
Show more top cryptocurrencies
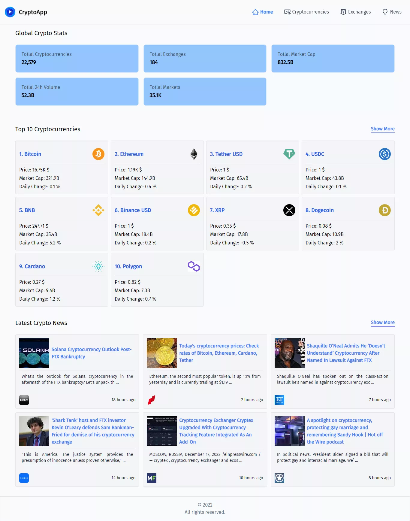coord(383,129)
